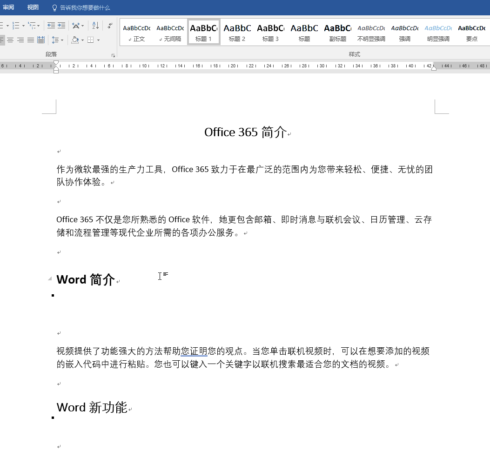
Task: Click the underlined 您证明 text
Action: tap(194, 351)
